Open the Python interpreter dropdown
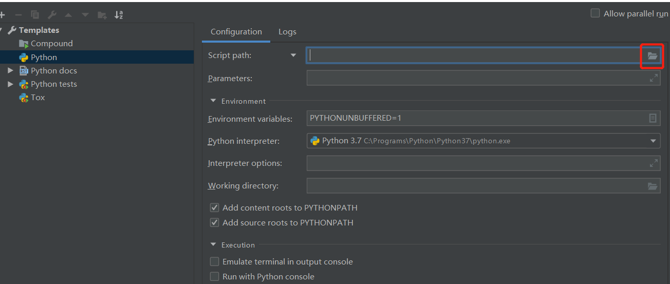Image resolution: width=670 pixels, height=284 pixels. pyautogui.click(x=653, y=141)
